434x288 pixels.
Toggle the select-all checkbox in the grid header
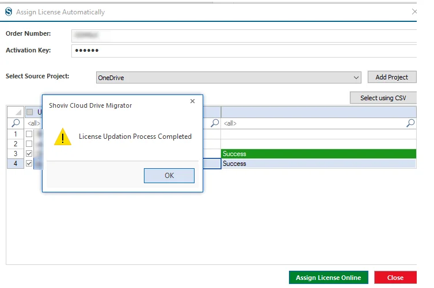(x=29, y=112)
